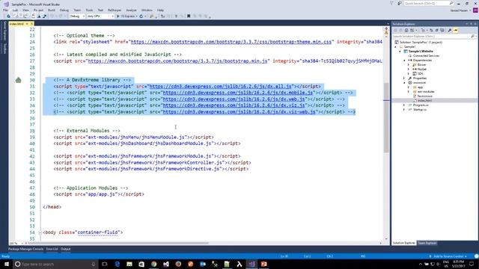479x269 pixels.
Task: Collapse the wwwroot folder node
Action: (404, 83)
